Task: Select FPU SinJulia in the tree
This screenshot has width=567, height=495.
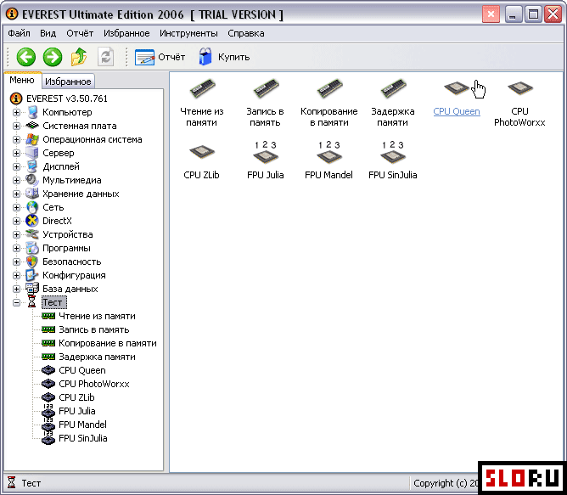Action: pos(83,438)
